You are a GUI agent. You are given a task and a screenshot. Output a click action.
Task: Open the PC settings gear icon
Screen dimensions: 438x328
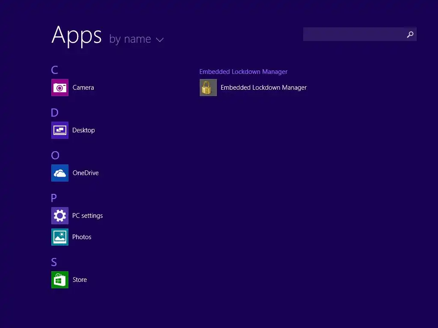(x=60, y=216)
